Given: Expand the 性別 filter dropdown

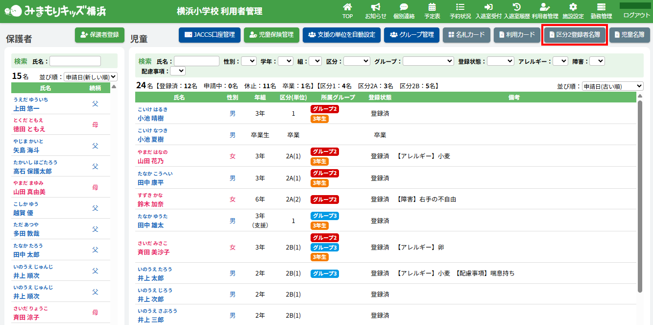Looking at the screenshot, I should [249, 61].
